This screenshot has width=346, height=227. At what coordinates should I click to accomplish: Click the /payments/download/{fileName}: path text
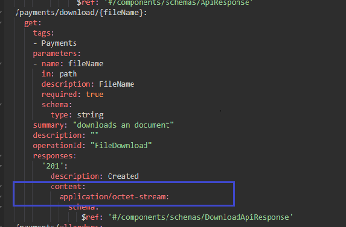(x=81, y=13)
